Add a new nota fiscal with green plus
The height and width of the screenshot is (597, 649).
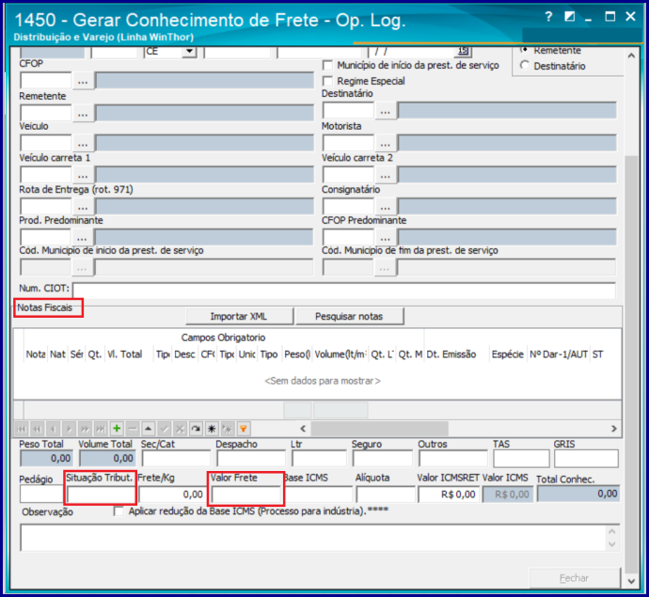[x=117, y=429]
